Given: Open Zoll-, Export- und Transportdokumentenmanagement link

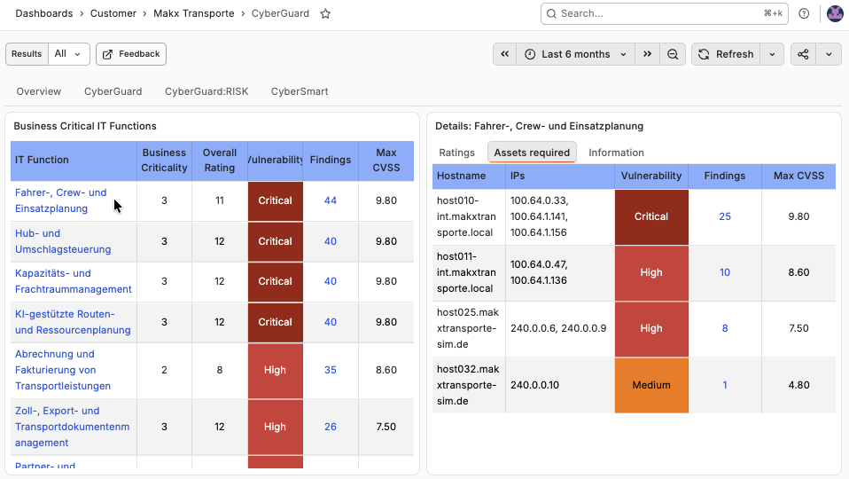Looking at the screenshot, I should (72, 427).
